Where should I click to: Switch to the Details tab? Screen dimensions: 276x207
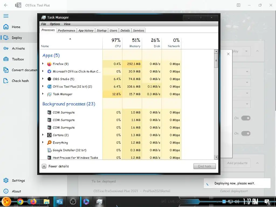(125, 30)
